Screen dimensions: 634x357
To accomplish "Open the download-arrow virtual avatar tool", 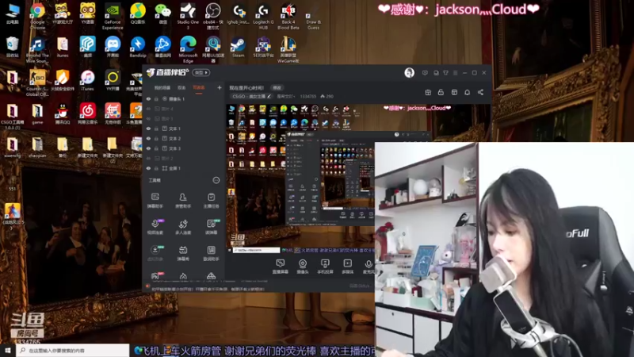I will (155, 253).
